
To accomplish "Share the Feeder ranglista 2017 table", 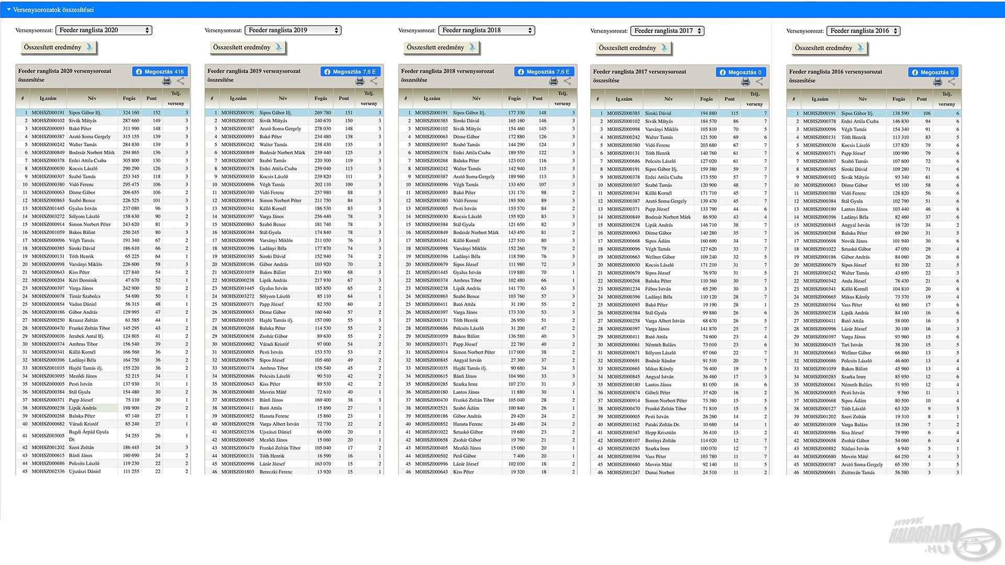I will pos(760,82).
